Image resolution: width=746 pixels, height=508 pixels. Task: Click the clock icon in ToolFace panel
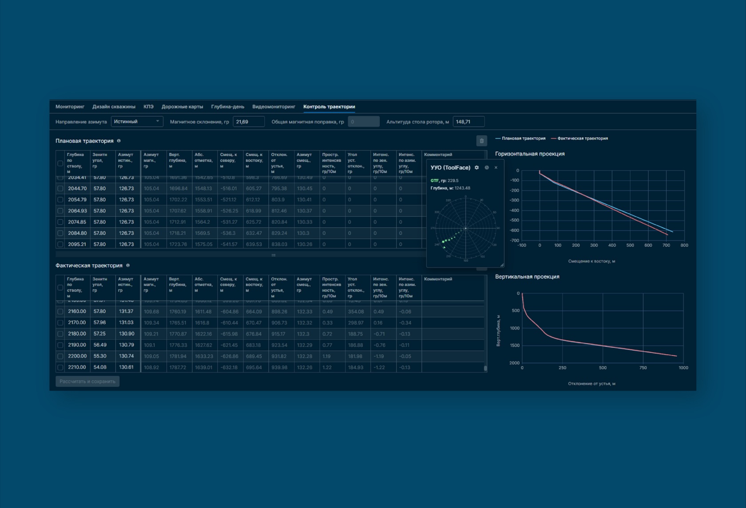[x=487, y=168]
